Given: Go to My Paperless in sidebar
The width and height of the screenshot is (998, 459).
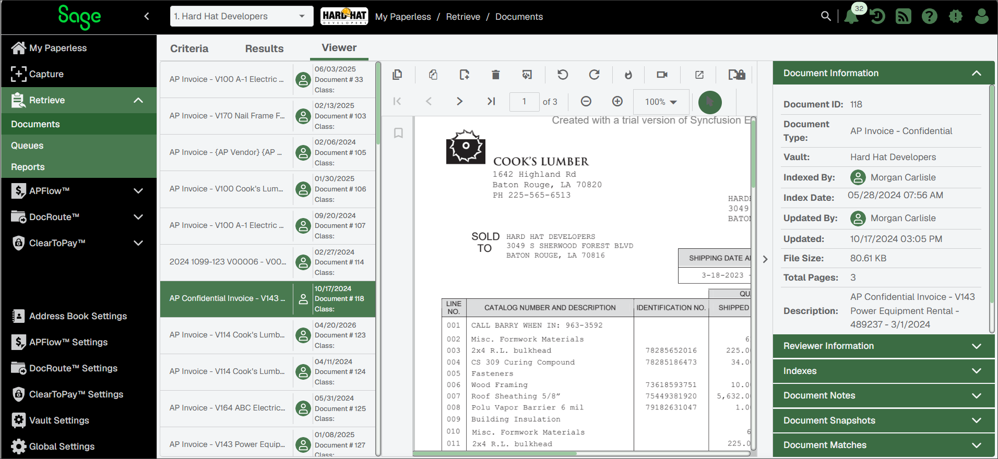Looking at the screenshot, I should coord(79,48).
